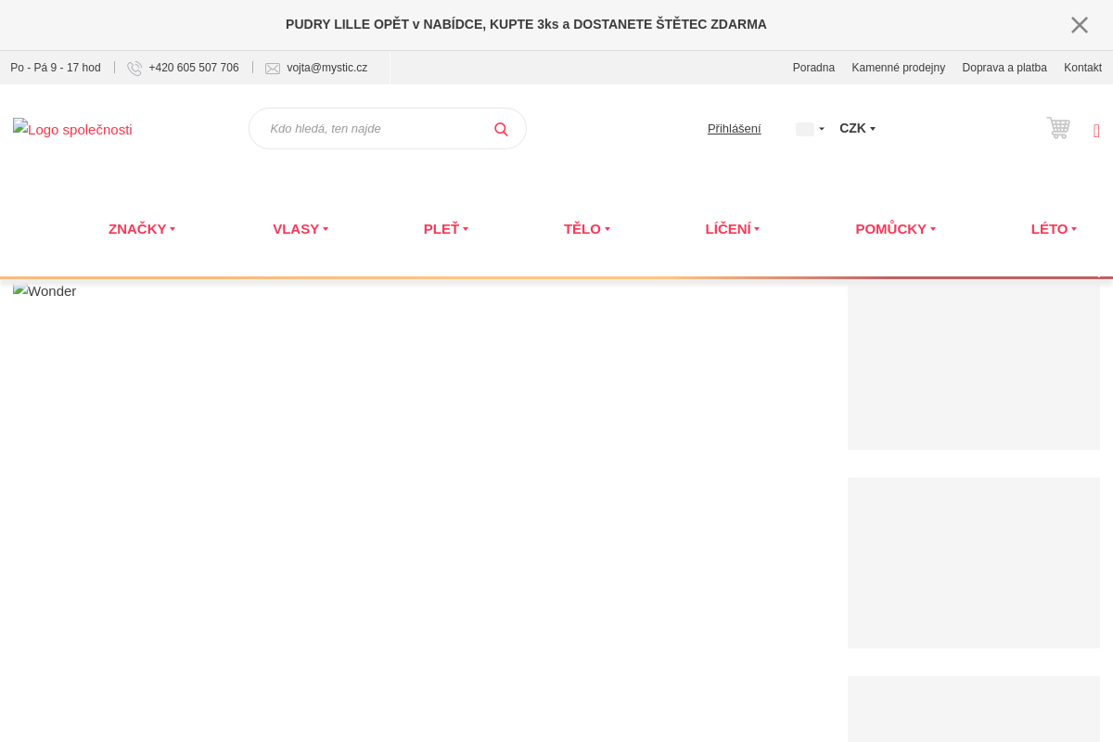
Task: Click the envelope email icon
Action: pyautogui.click(x=273, y=69)
